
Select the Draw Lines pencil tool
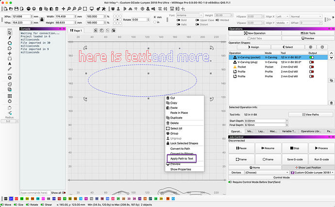pyautogui.click(x=10, y=38)
